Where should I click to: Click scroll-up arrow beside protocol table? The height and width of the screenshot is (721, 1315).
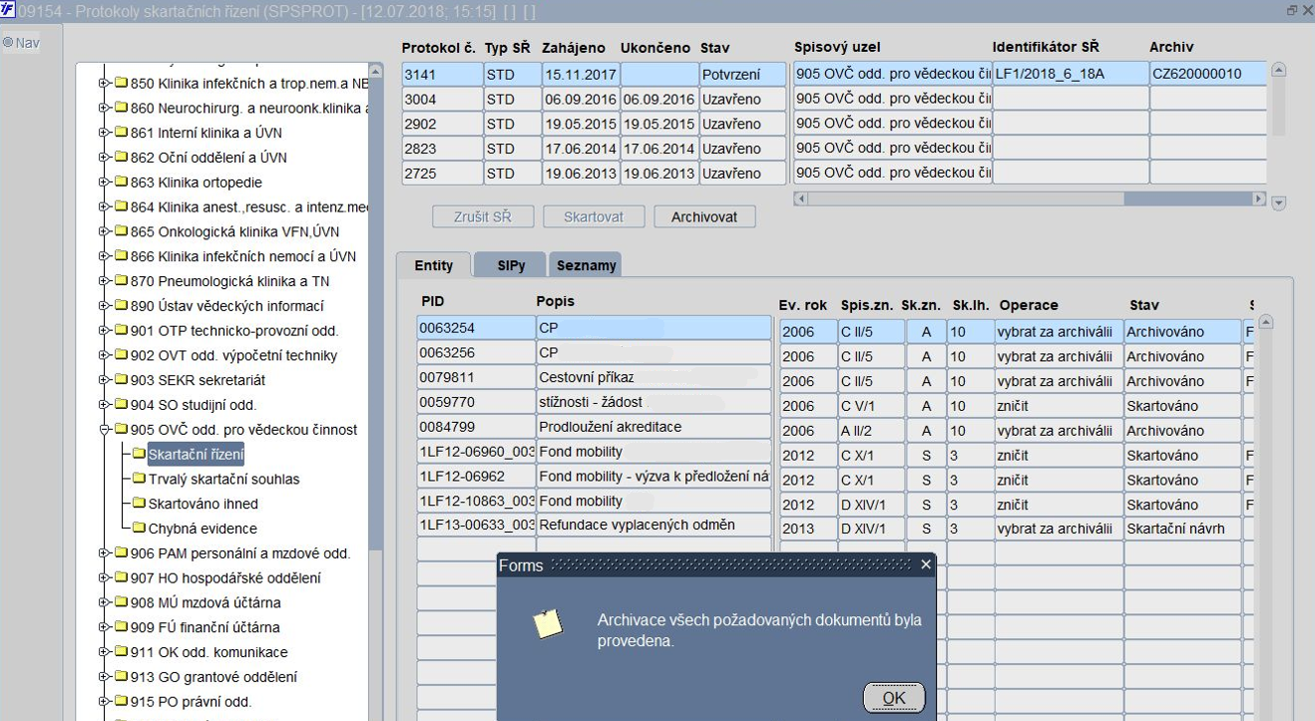pos(1279,71)
